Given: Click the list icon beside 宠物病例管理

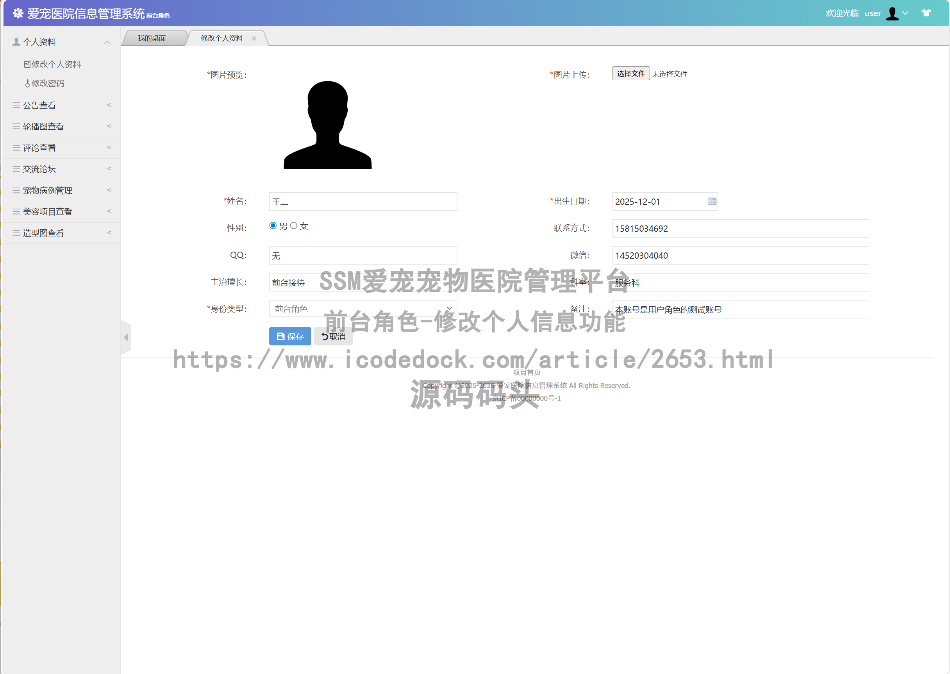Looking at the screenshot, I should click(15, 190).
